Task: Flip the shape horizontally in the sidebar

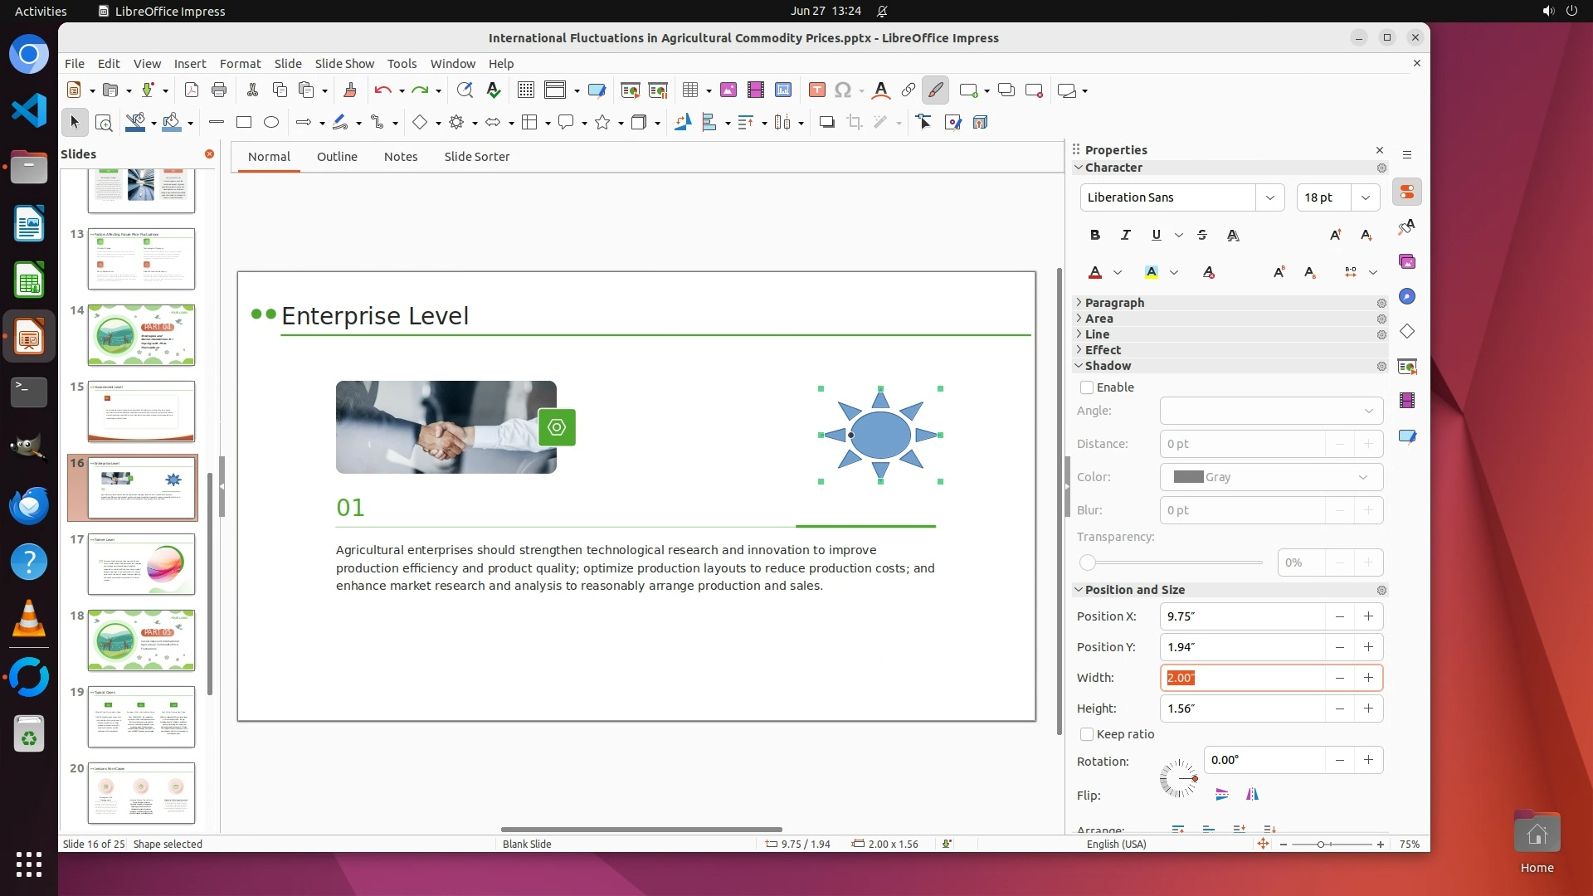Action: click(1252, 795)
